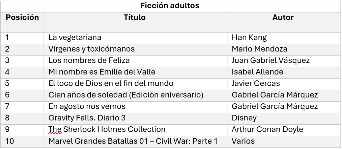The image size is (342, 149).
Task: Select the 'Título' column header
Action: click(x=134, y=17)
